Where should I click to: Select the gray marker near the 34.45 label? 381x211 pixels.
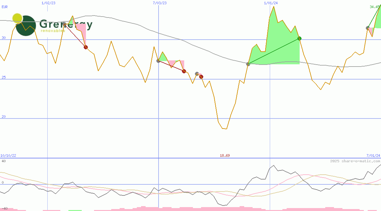[x=368, y=28]
